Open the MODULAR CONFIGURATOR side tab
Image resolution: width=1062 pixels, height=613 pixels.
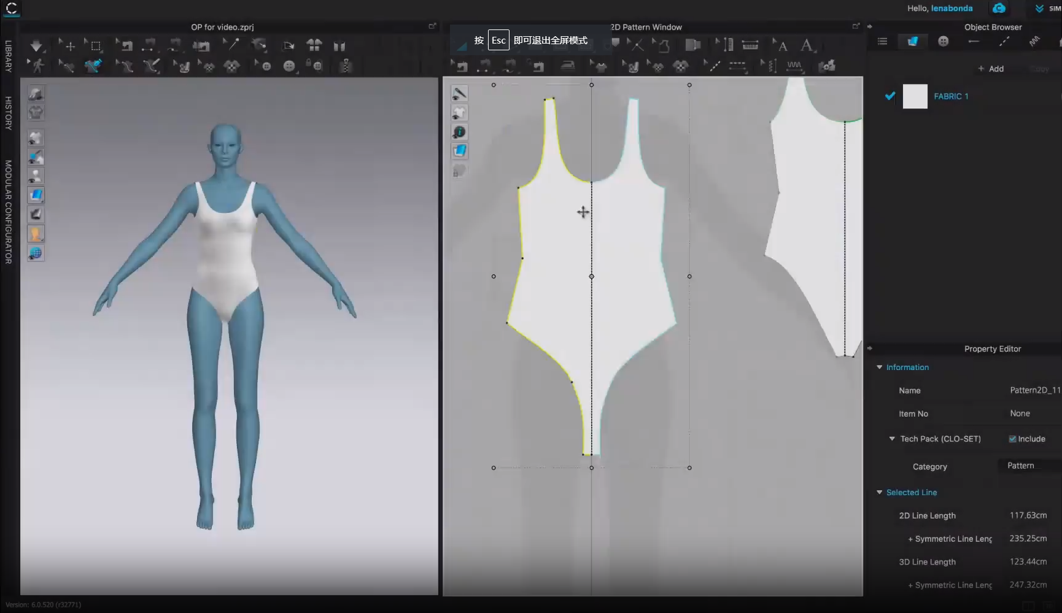tap(8, 212)
